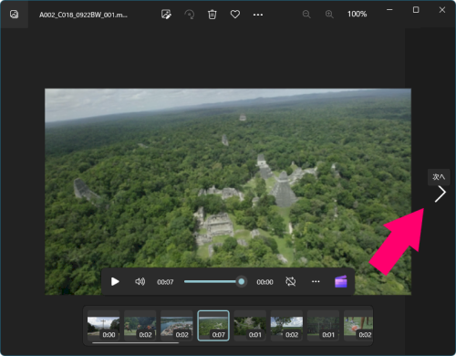
Task: Open the edit image tool
Action: [166, 15]
